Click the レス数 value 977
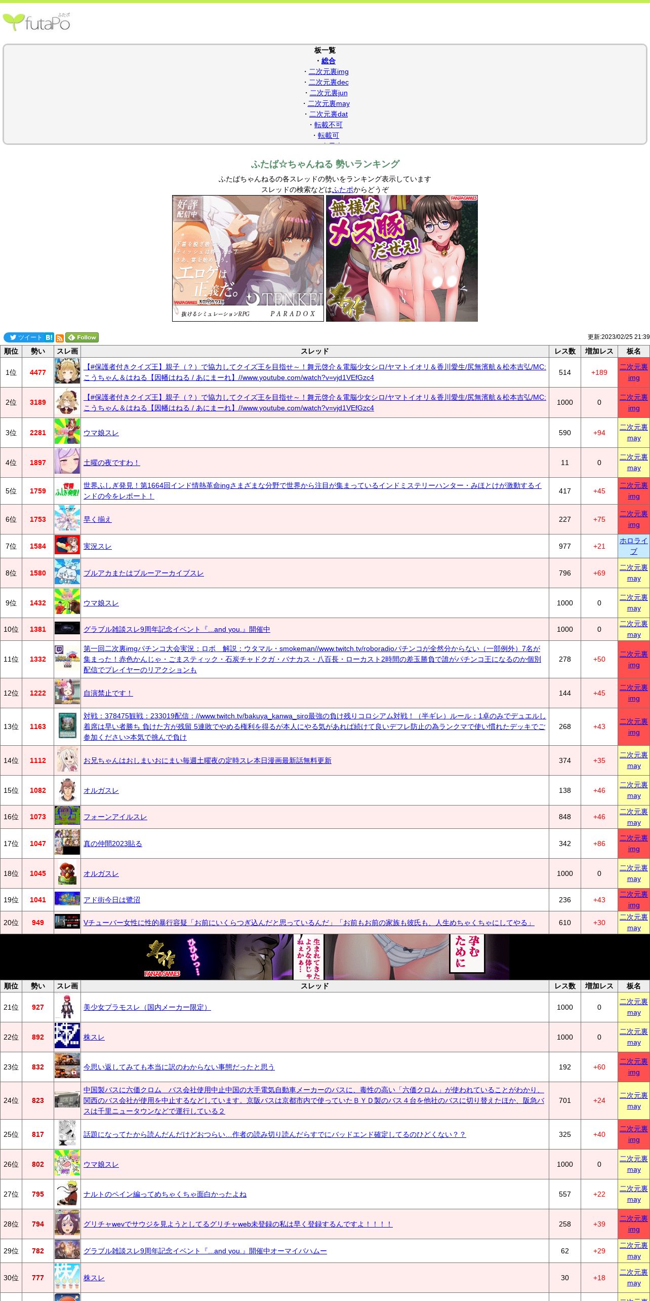Image resolution: width=650 pixels, height=1301 pixels. click(x=565, y=546)
